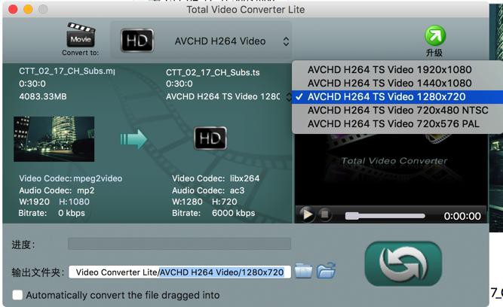Click the output folder path field

(x=179, y=272)
